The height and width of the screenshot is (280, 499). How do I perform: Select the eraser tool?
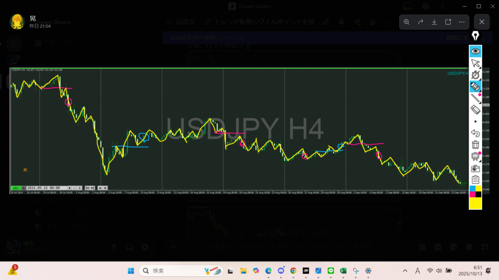click(x=475, y=110)
